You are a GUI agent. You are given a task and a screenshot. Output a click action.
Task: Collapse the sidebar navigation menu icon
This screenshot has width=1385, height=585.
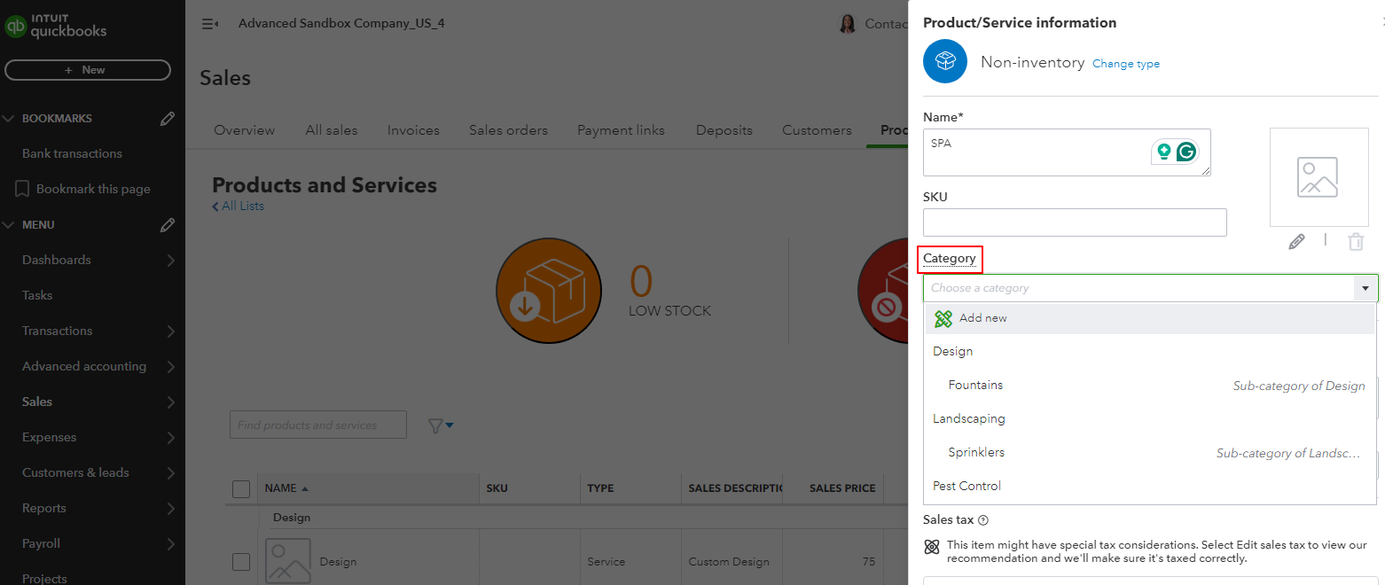click(x=210, y=24)
